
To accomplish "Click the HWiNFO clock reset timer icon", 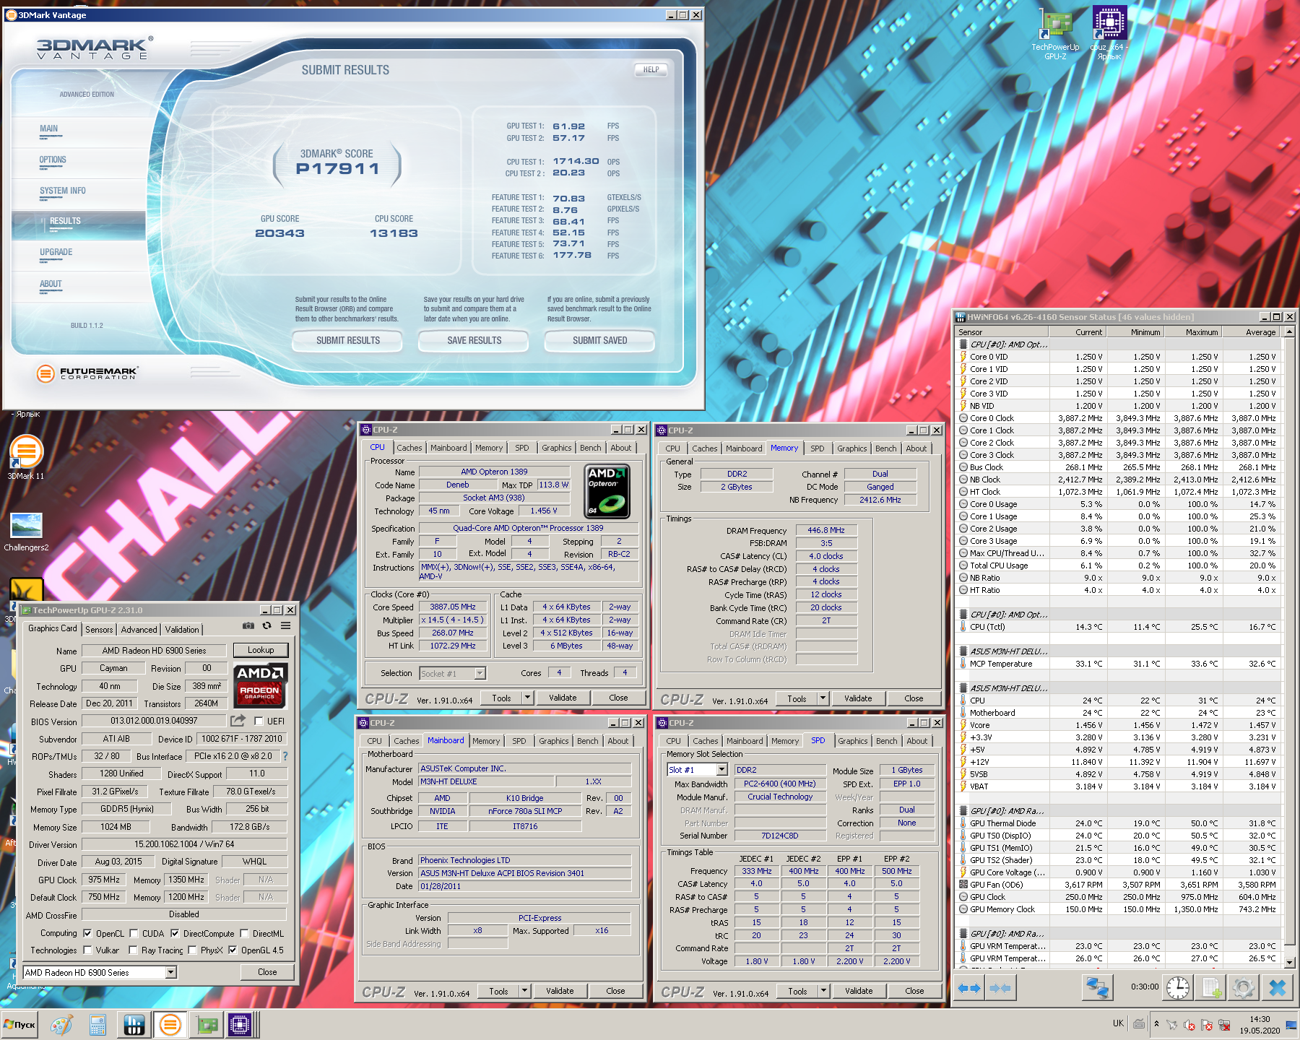I will (x=1178, y=988).
